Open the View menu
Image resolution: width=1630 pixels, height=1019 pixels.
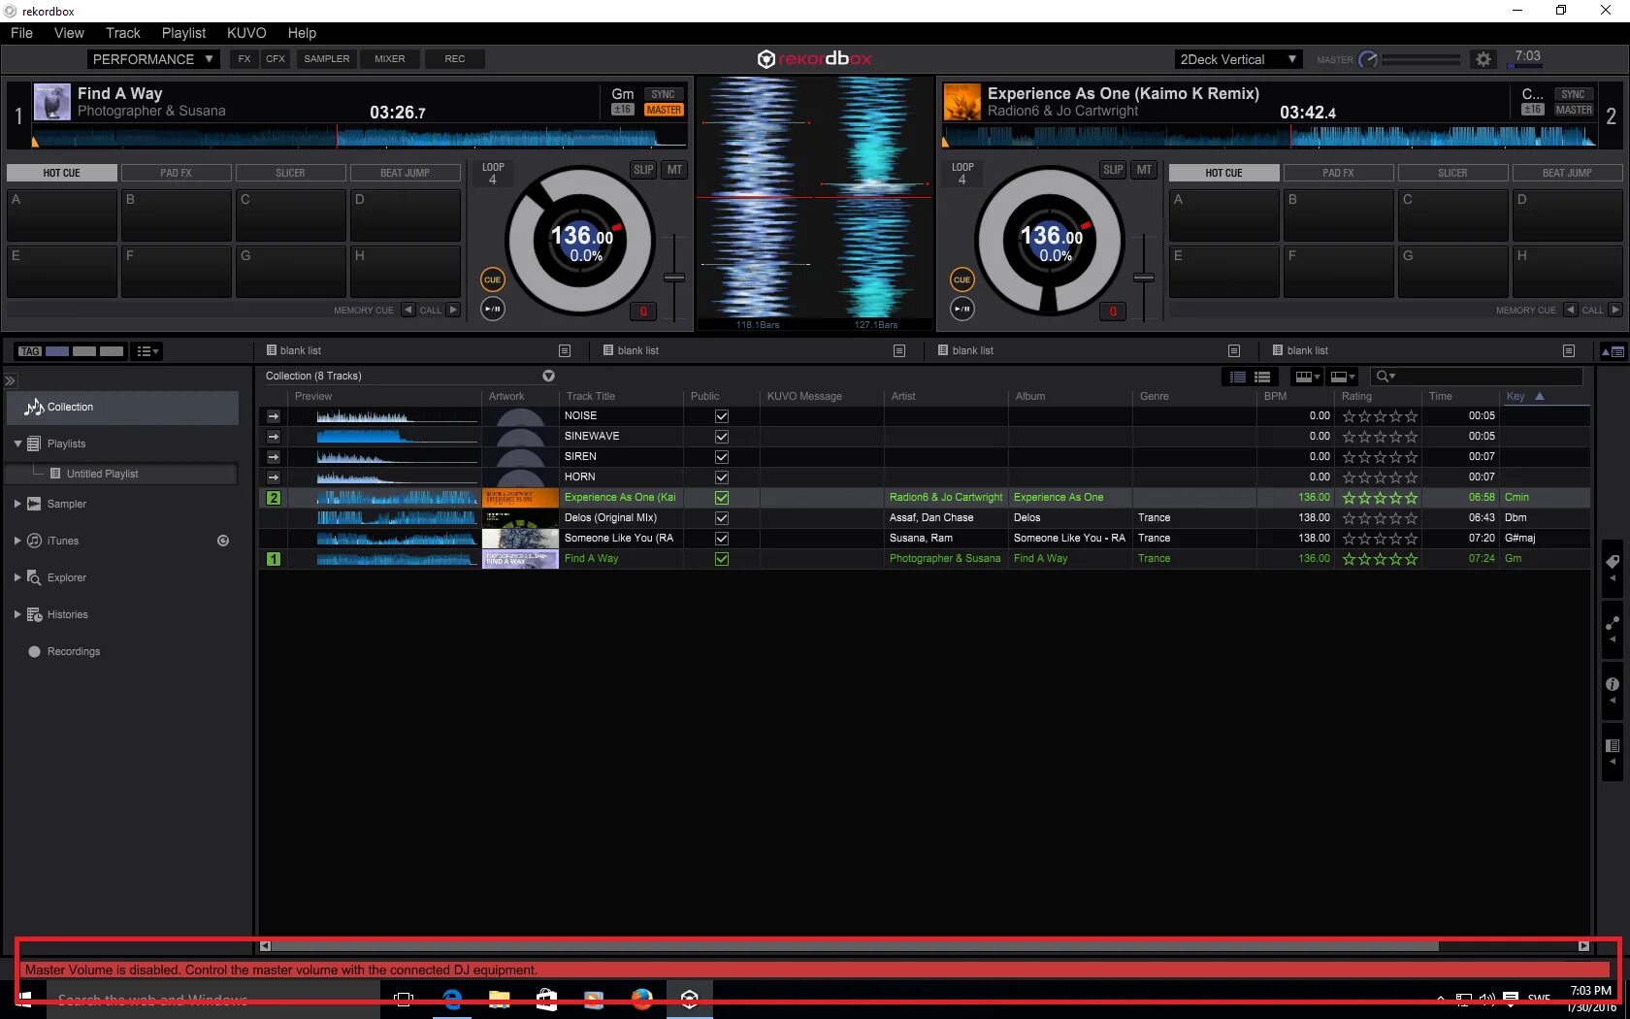pos(69,33)
